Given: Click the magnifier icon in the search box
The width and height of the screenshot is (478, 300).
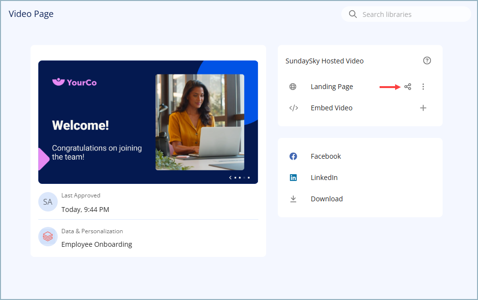Looking at the screenshot, I should 353,15.
